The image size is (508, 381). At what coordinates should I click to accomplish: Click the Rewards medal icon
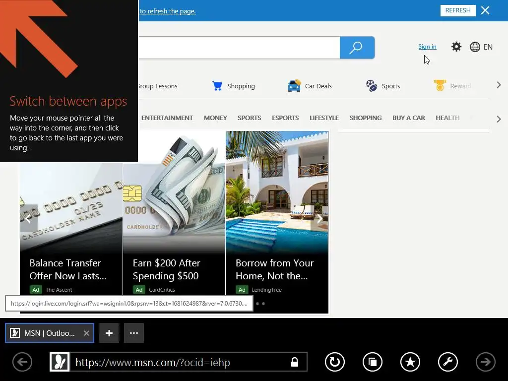pos(440,85)
